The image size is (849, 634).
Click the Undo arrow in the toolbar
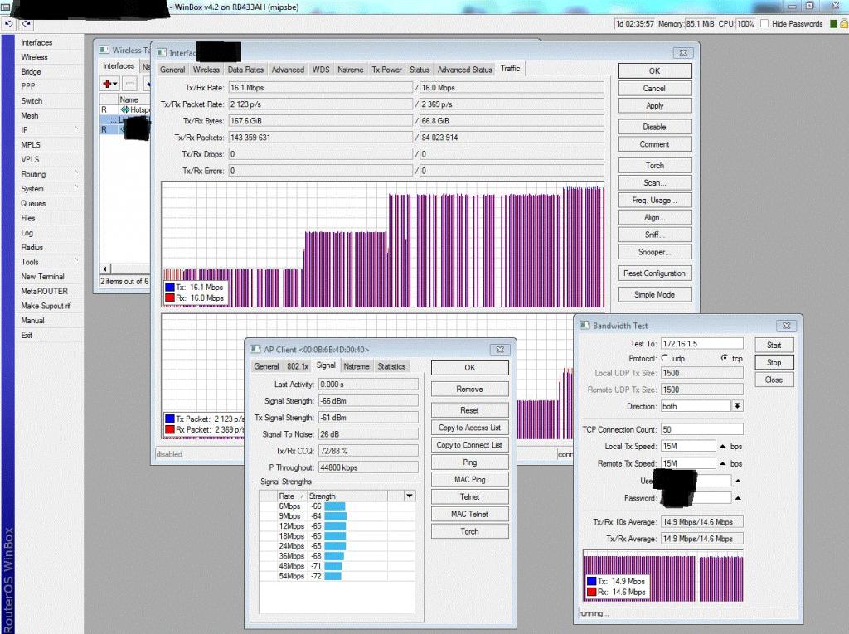tap(9, 24)
